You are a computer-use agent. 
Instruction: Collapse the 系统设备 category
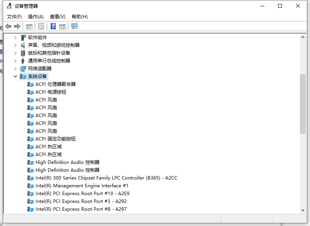(x=16, y=77)
